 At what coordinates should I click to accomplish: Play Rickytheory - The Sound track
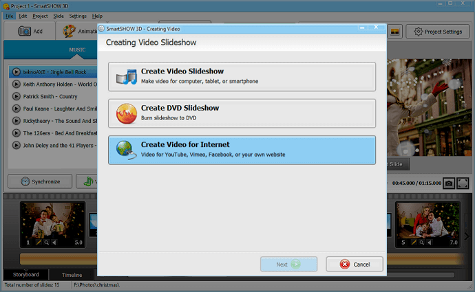tap(17, 121)
